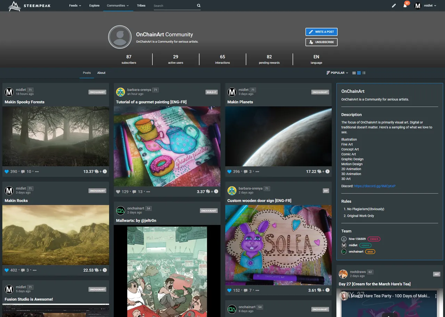This screenshot has width=445, height=317.
Task: Open the Makin Planets image
Action: 278,136
